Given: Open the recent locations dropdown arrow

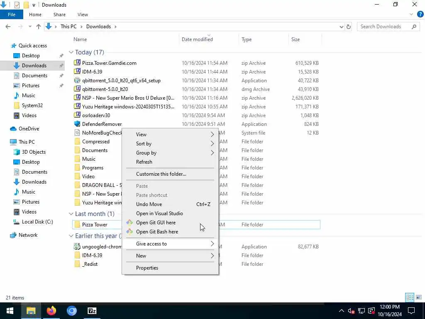Looking at the screenshot, I should (x=30, y=27).
